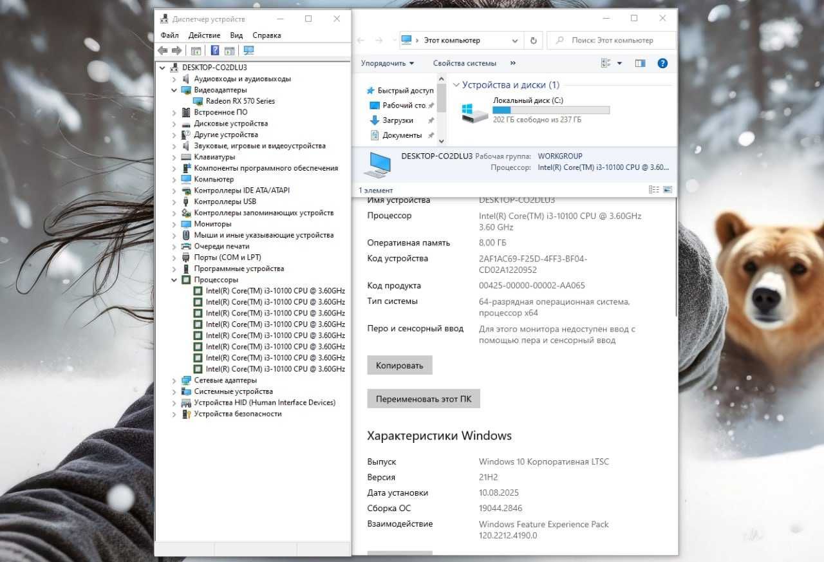824x562 pixels.
Task: Collapse the Устройства и диски group chevron
Action: pyautogui.click(x=456, y=85)
